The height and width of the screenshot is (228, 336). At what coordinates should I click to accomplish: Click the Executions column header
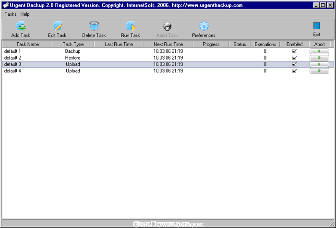265,44
